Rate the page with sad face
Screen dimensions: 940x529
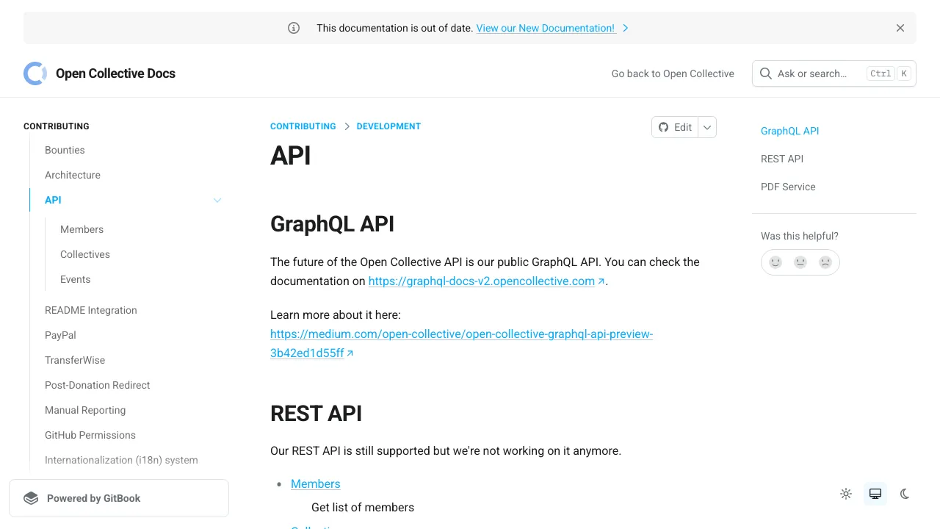tap(825, 262)
